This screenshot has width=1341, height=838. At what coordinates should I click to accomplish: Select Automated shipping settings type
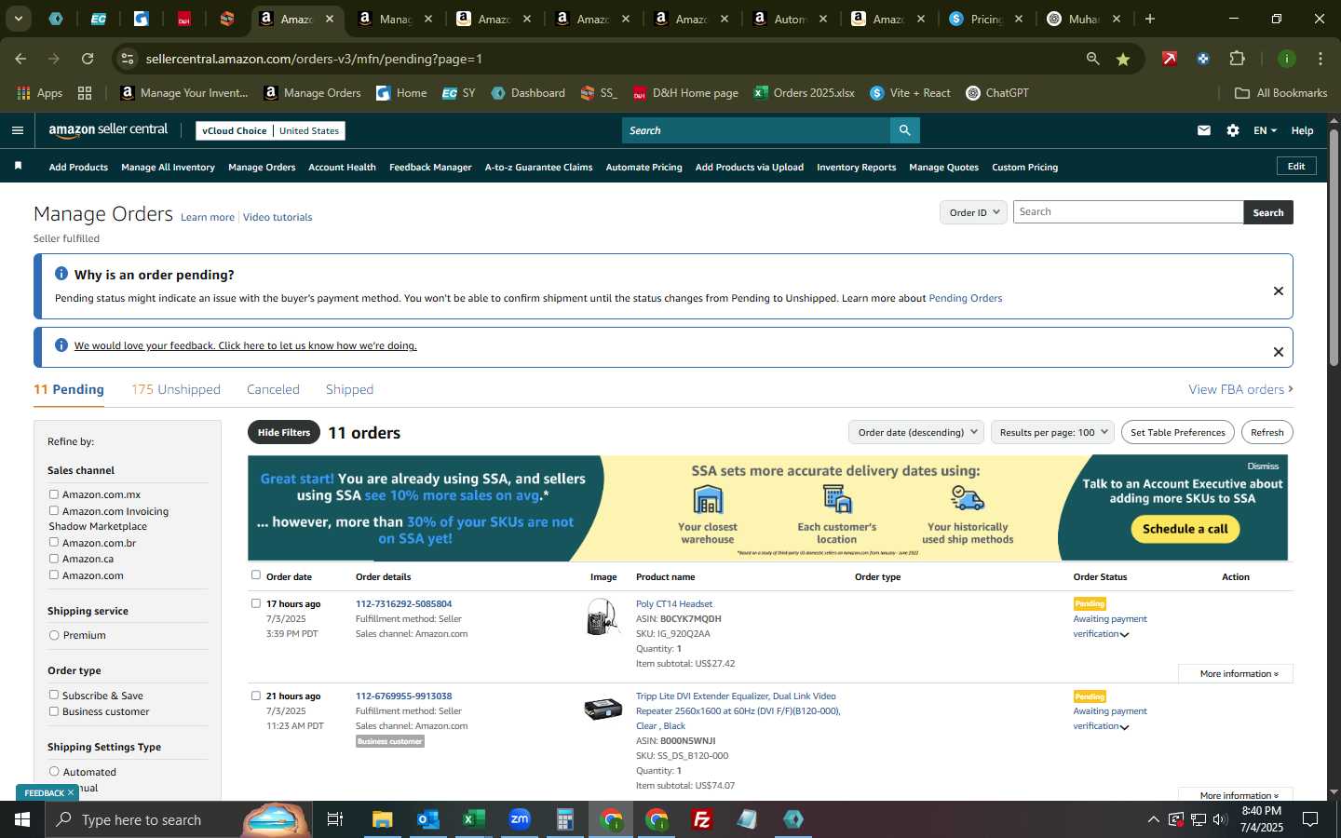54,771
